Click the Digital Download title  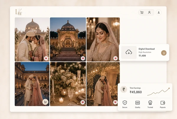(147, 49)
